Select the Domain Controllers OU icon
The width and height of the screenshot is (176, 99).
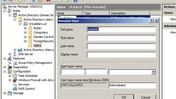click(x=30, y=37)
